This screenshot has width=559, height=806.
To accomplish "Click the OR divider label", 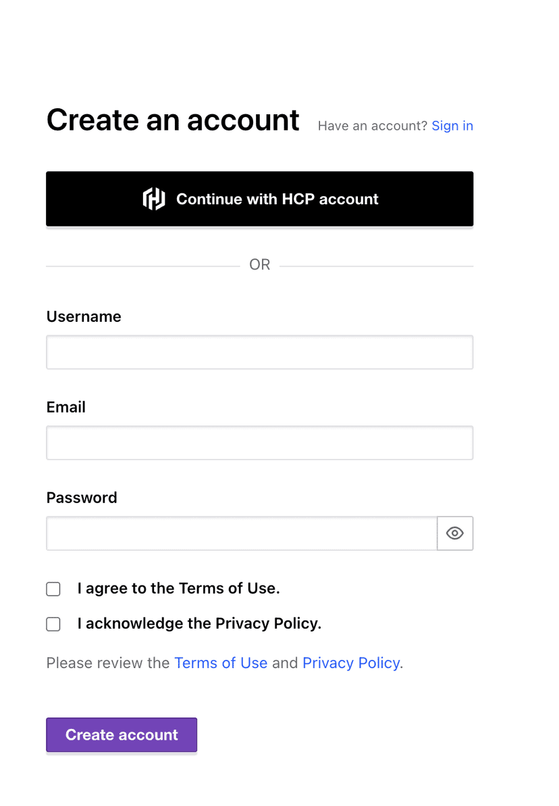I will pos(259,264).
